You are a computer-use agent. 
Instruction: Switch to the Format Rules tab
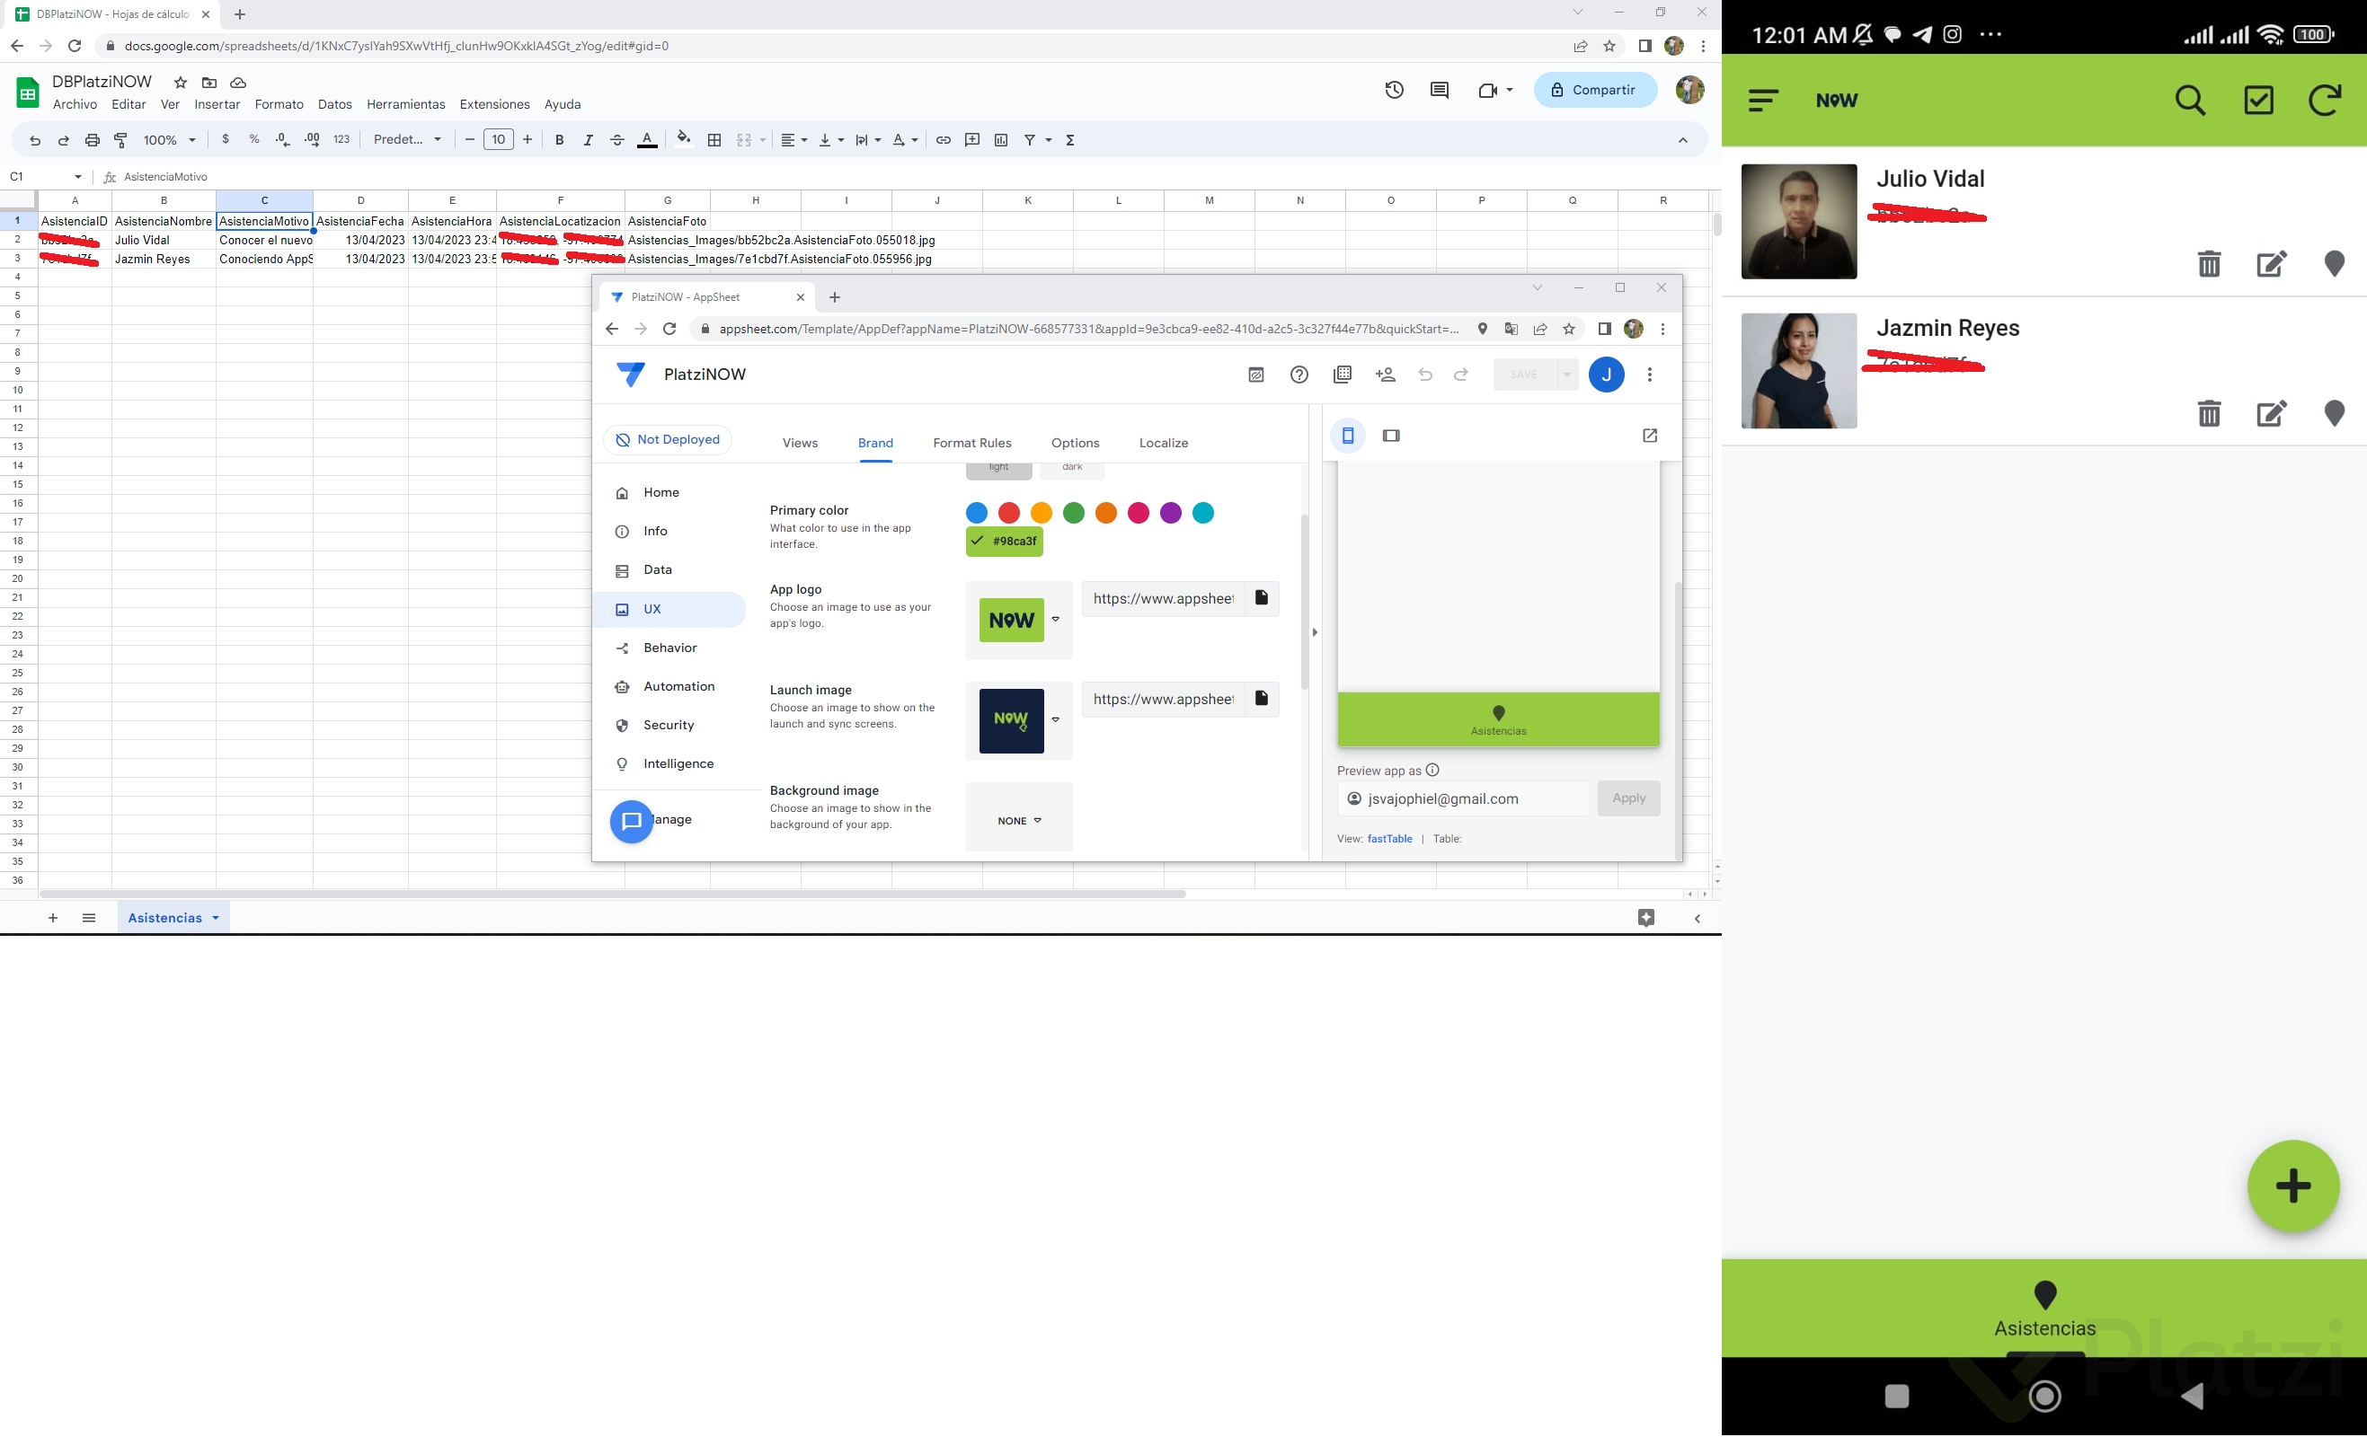tap(971, 444)
